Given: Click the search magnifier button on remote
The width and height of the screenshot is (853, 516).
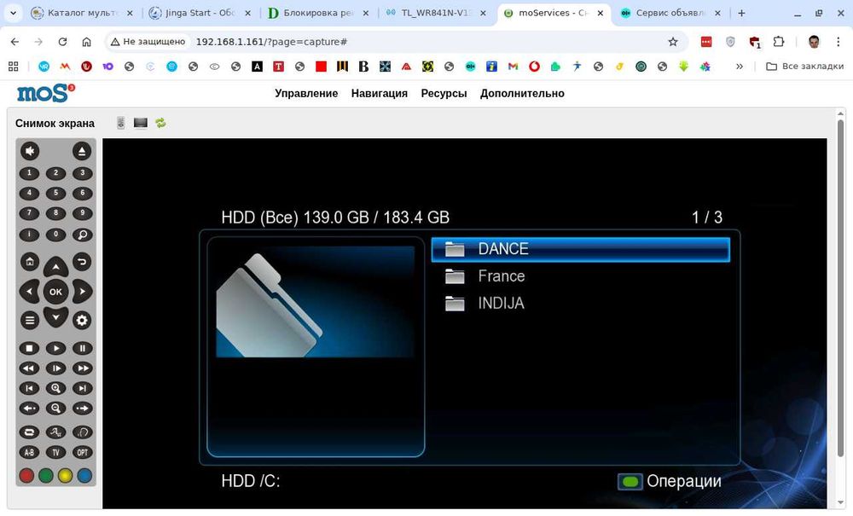Looking at the screenshot, I should (x=82, y=235).
